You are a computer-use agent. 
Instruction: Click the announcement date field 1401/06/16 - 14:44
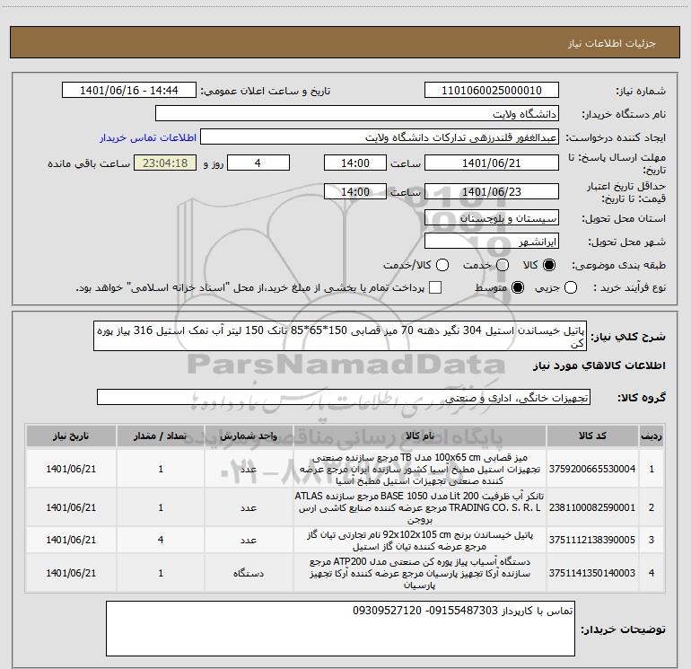(x=129, y=90)
